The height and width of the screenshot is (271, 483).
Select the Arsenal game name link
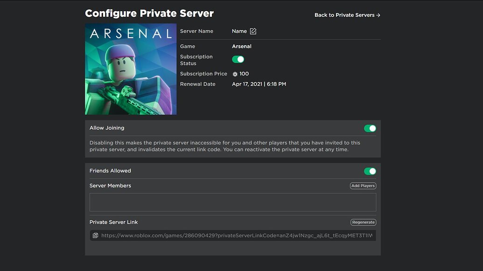point(242,46)
